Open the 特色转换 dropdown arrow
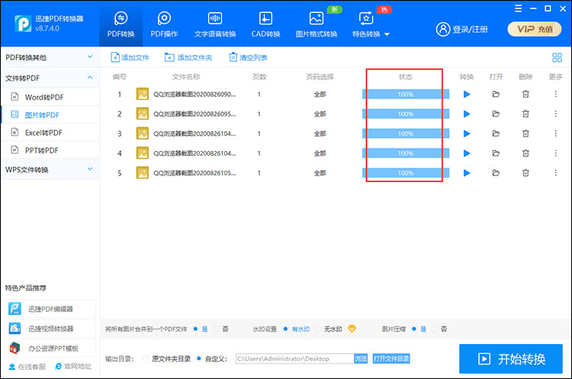572x379 pixels. click(387, 34)
